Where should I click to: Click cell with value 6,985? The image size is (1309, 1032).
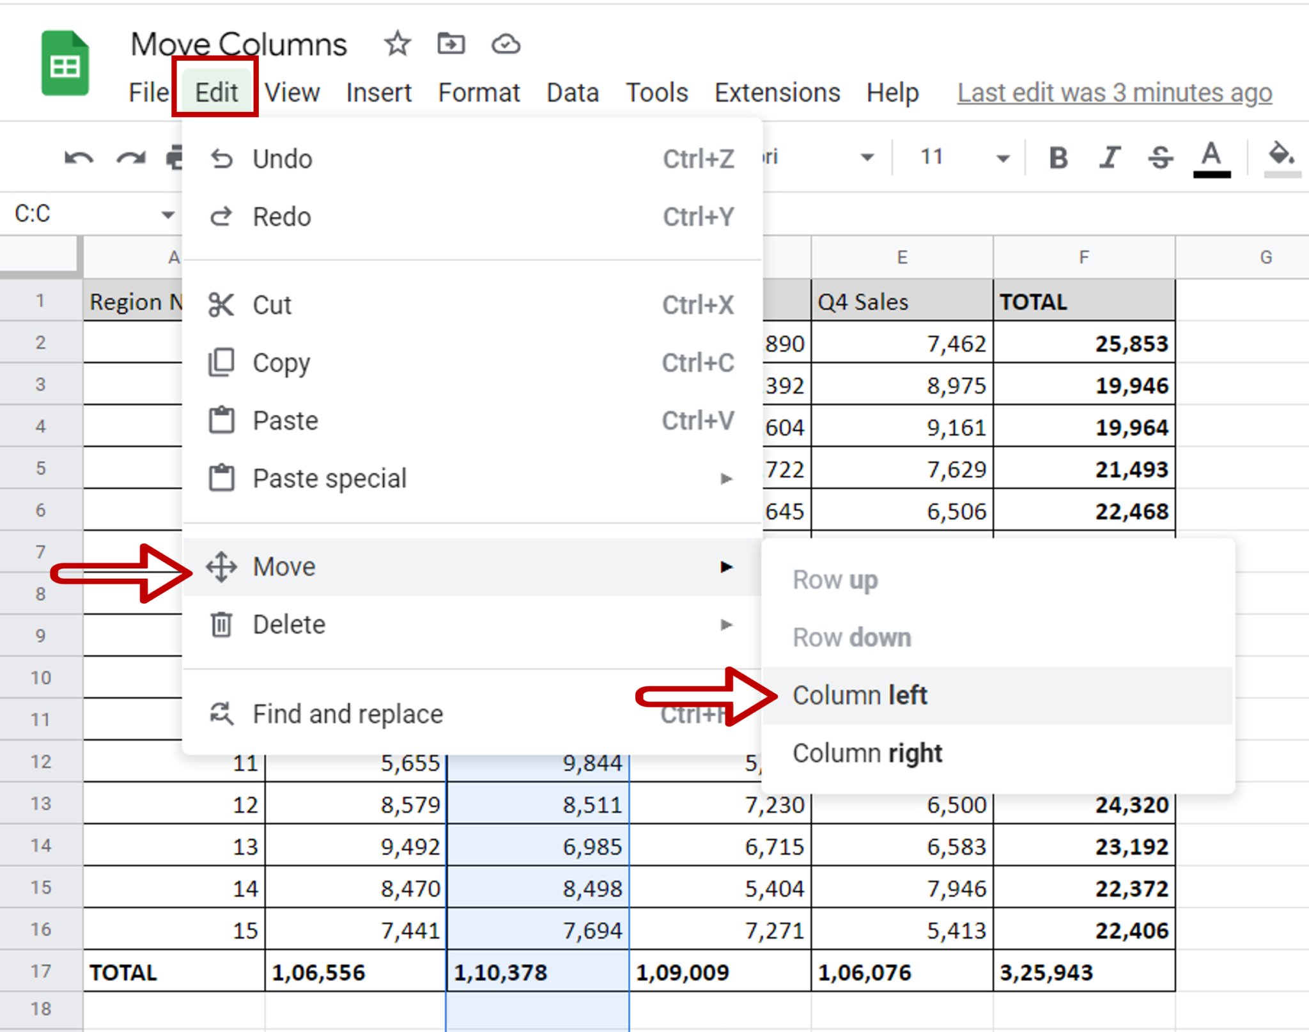click(538, 846)
